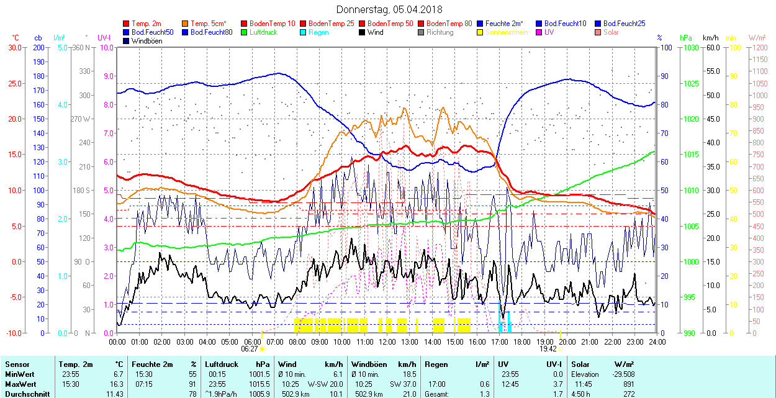The image size is (776, 398).
Task: Click the magenta UV legend square
Action: click(539, 32)
